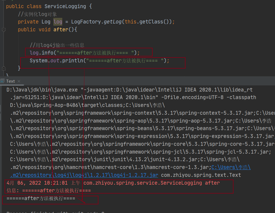Click the highlighted log variable declaration
The image size is (275, 213).
[58, 22]
